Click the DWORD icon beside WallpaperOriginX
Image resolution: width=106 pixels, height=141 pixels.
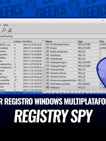pyautogui.click(x=48, y=62)
